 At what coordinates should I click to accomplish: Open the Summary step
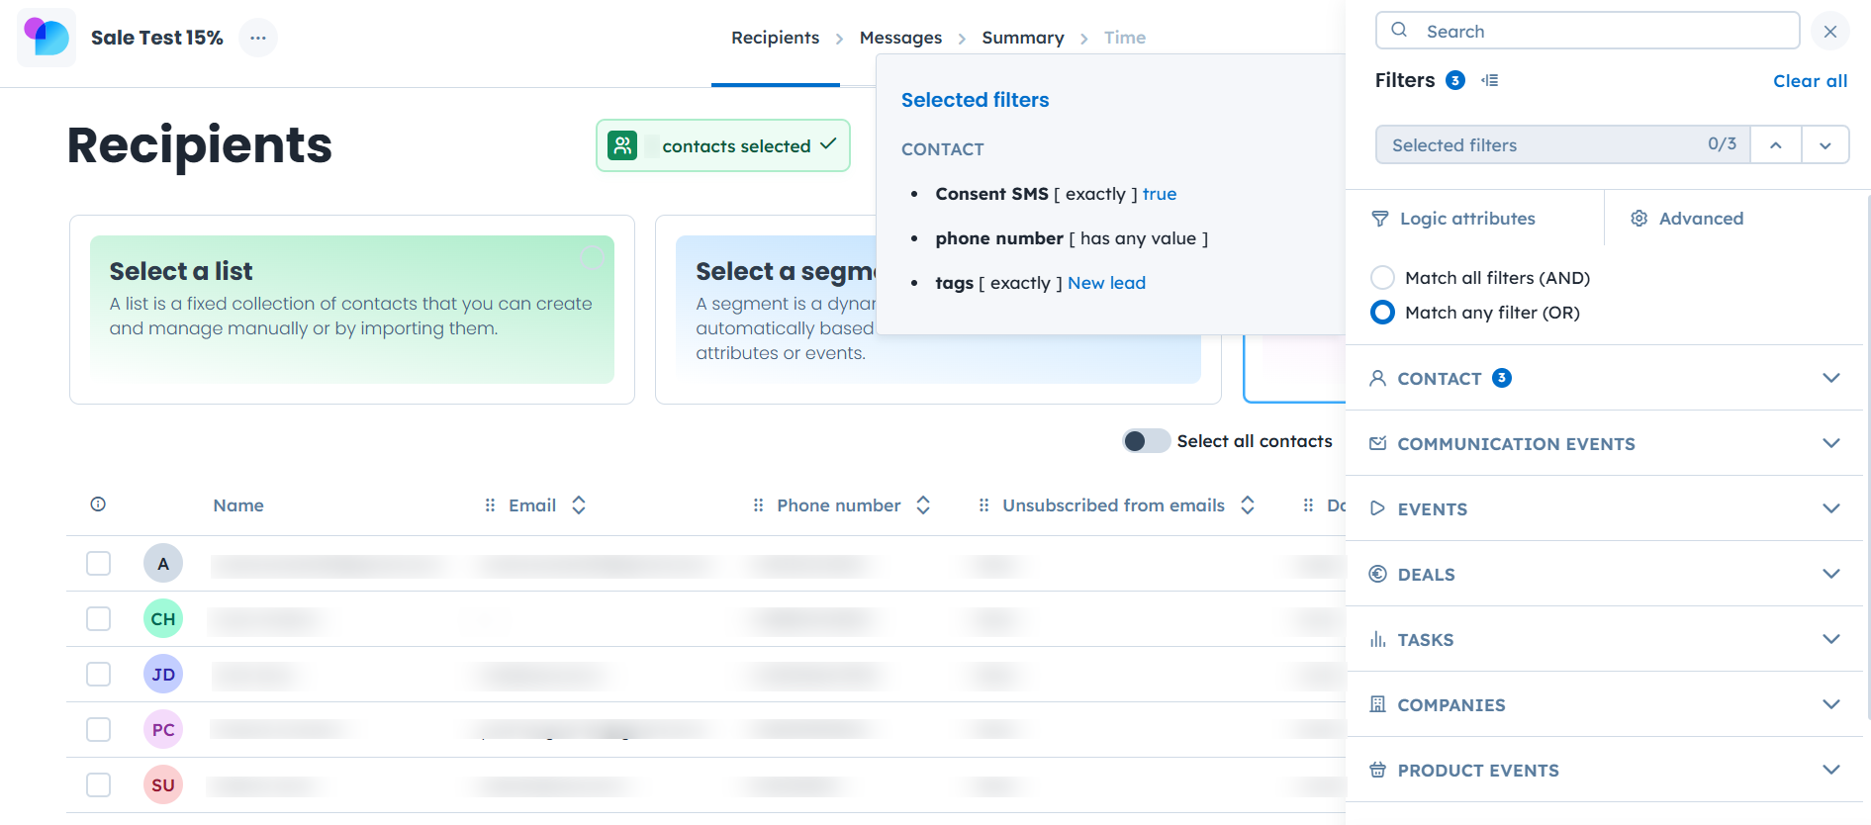(x=1023, y=38)
